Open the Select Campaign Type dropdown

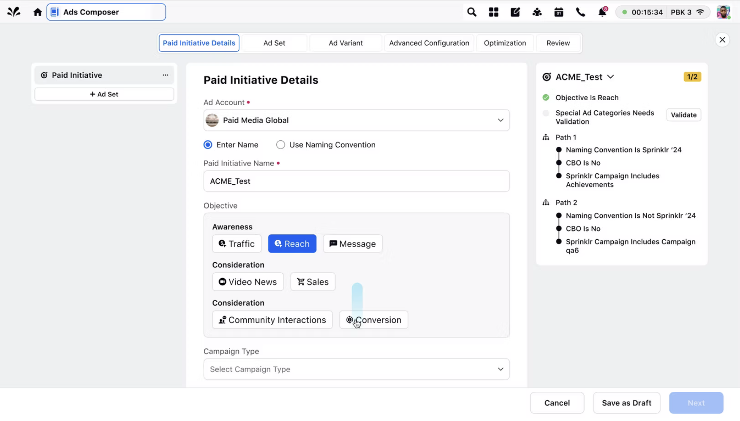[x=356, y=369]
